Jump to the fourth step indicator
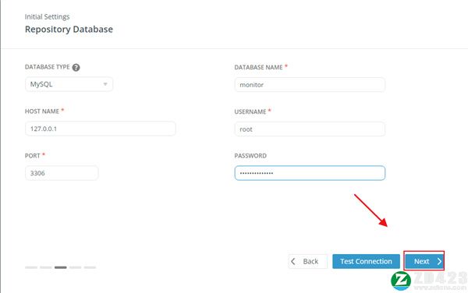This screenshot has height=293, width=468. point(75,267)
